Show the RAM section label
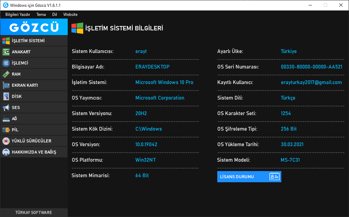Viewport: 349px width, 217px height. click(16, 74)
